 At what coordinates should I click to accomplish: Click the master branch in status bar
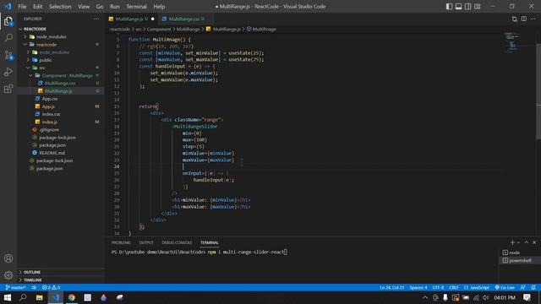(15, 287)
